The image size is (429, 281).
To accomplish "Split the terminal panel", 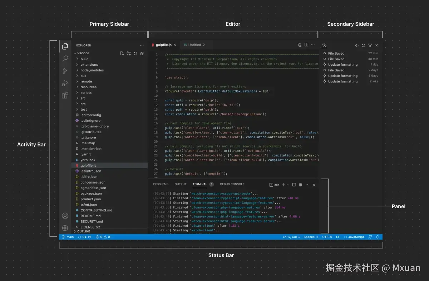I will tap(294, 185).
